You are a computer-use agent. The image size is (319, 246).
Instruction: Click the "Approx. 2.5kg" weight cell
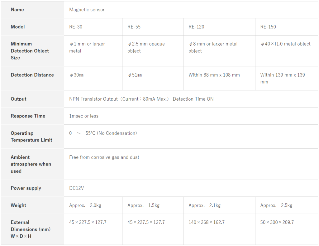276,205
